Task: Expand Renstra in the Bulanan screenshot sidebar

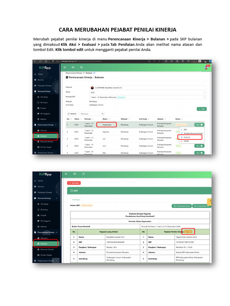Action: tap(46, 80)
